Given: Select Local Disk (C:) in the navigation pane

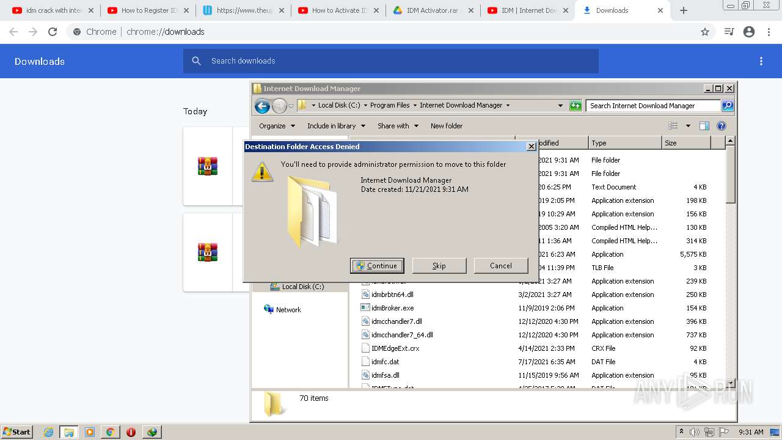Looking at the screenshot, I should coord(302,287).
